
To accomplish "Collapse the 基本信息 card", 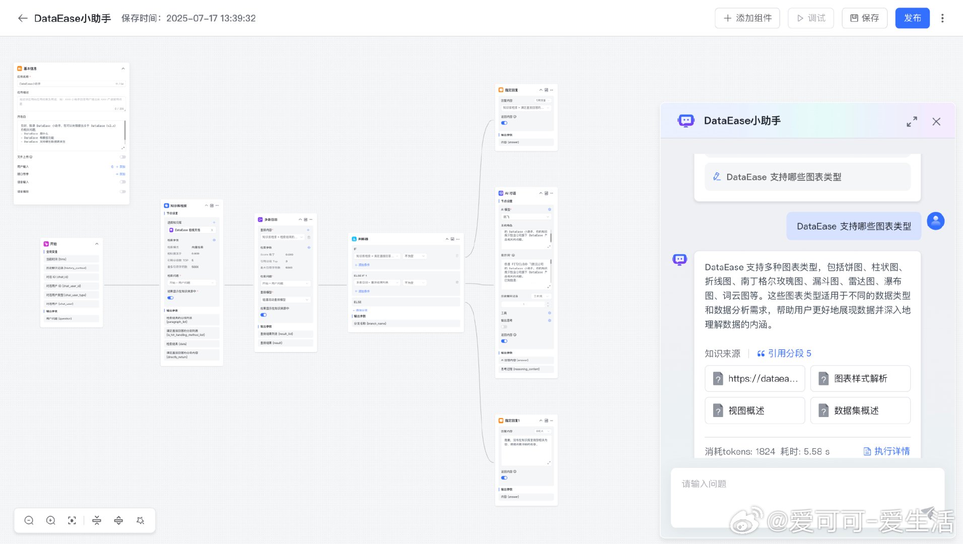I will 123,69.
